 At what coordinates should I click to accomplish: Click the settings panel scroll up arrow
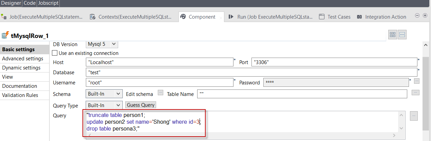(426, 45)
